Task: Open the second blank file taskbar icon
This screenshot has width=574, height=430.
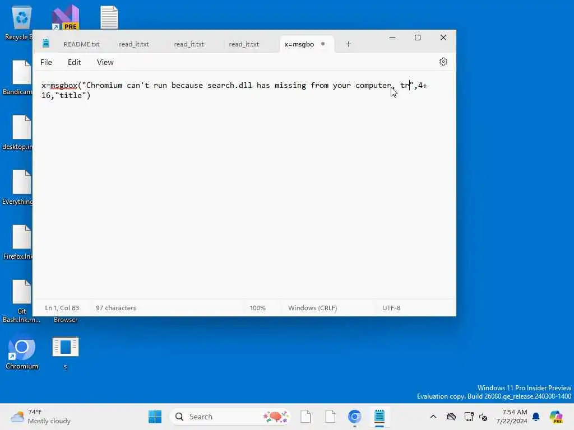Action: click(x=330, y=417)
